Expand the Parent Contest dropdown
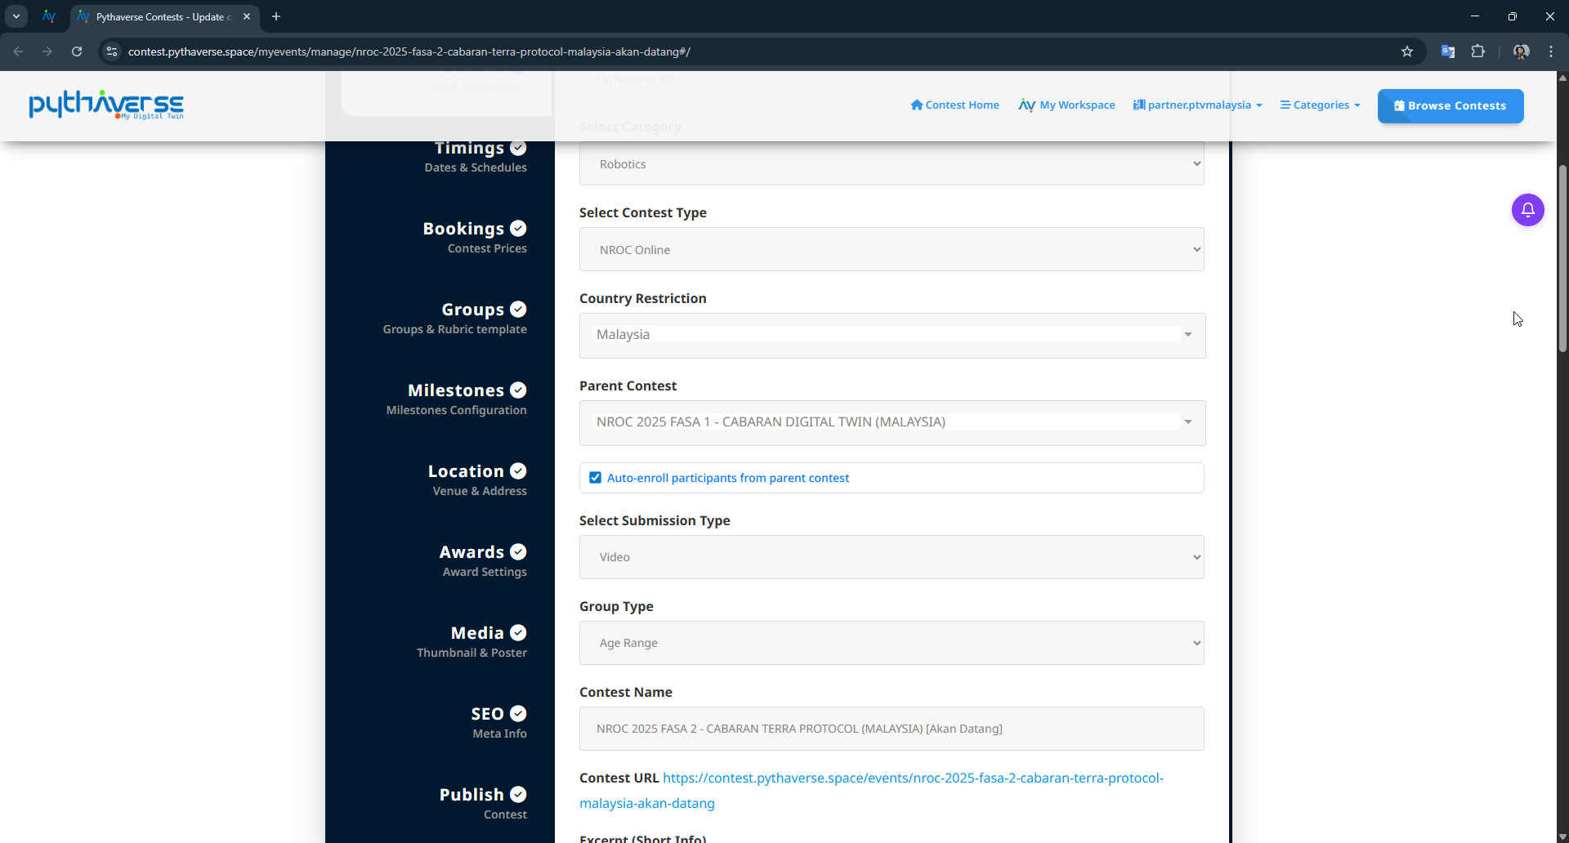1569x843 pixels. [x=892, y=422]
